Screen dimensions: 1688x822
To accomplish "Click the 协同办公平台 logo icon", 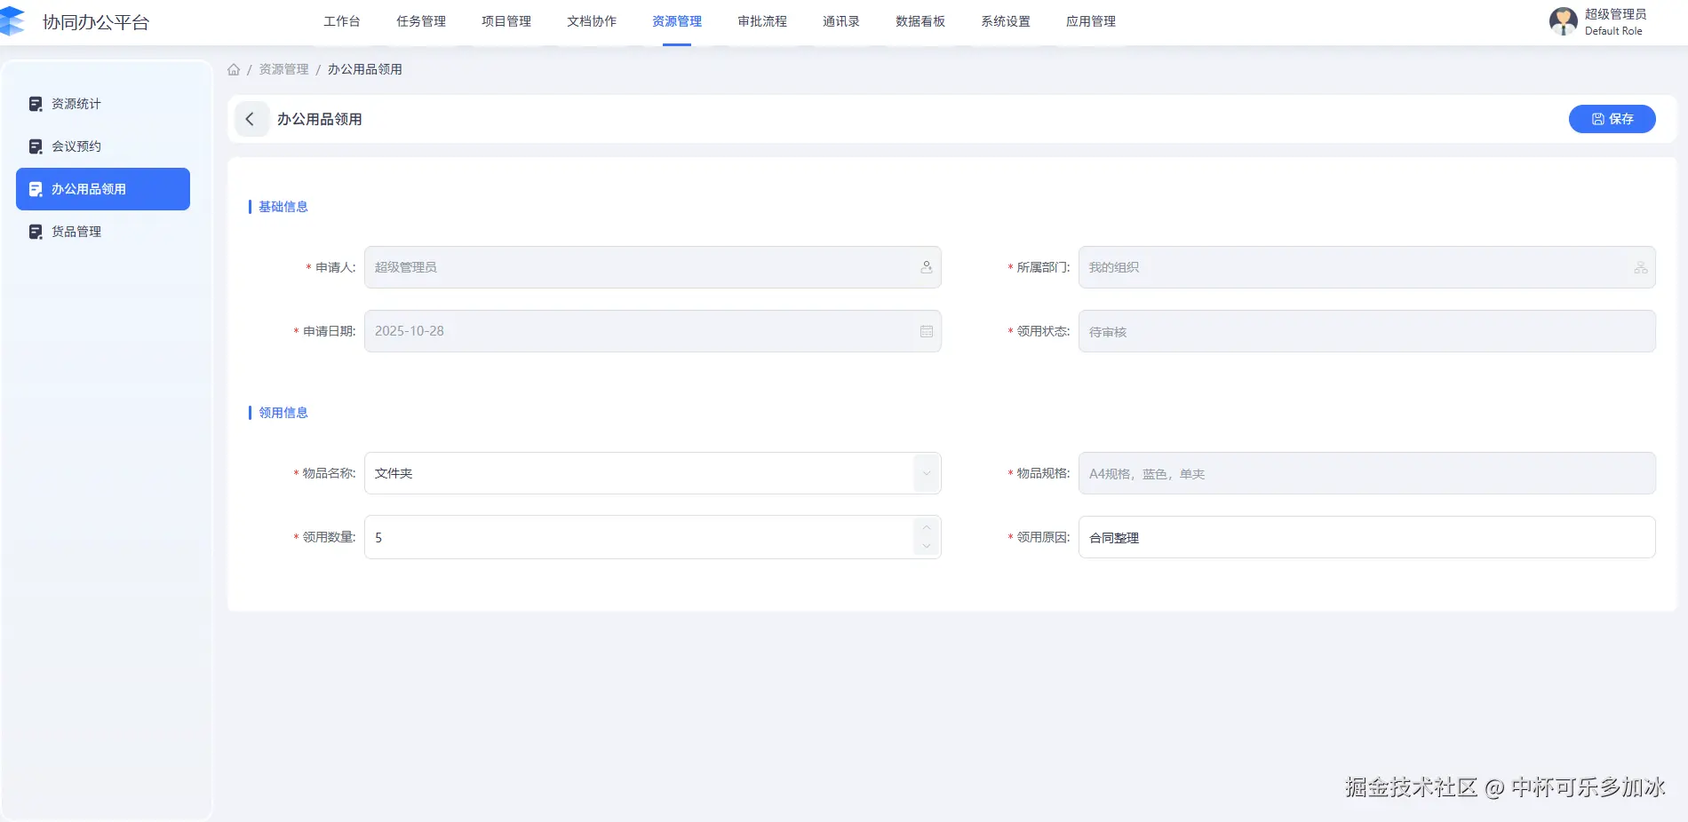I will [x=12, y=21].
